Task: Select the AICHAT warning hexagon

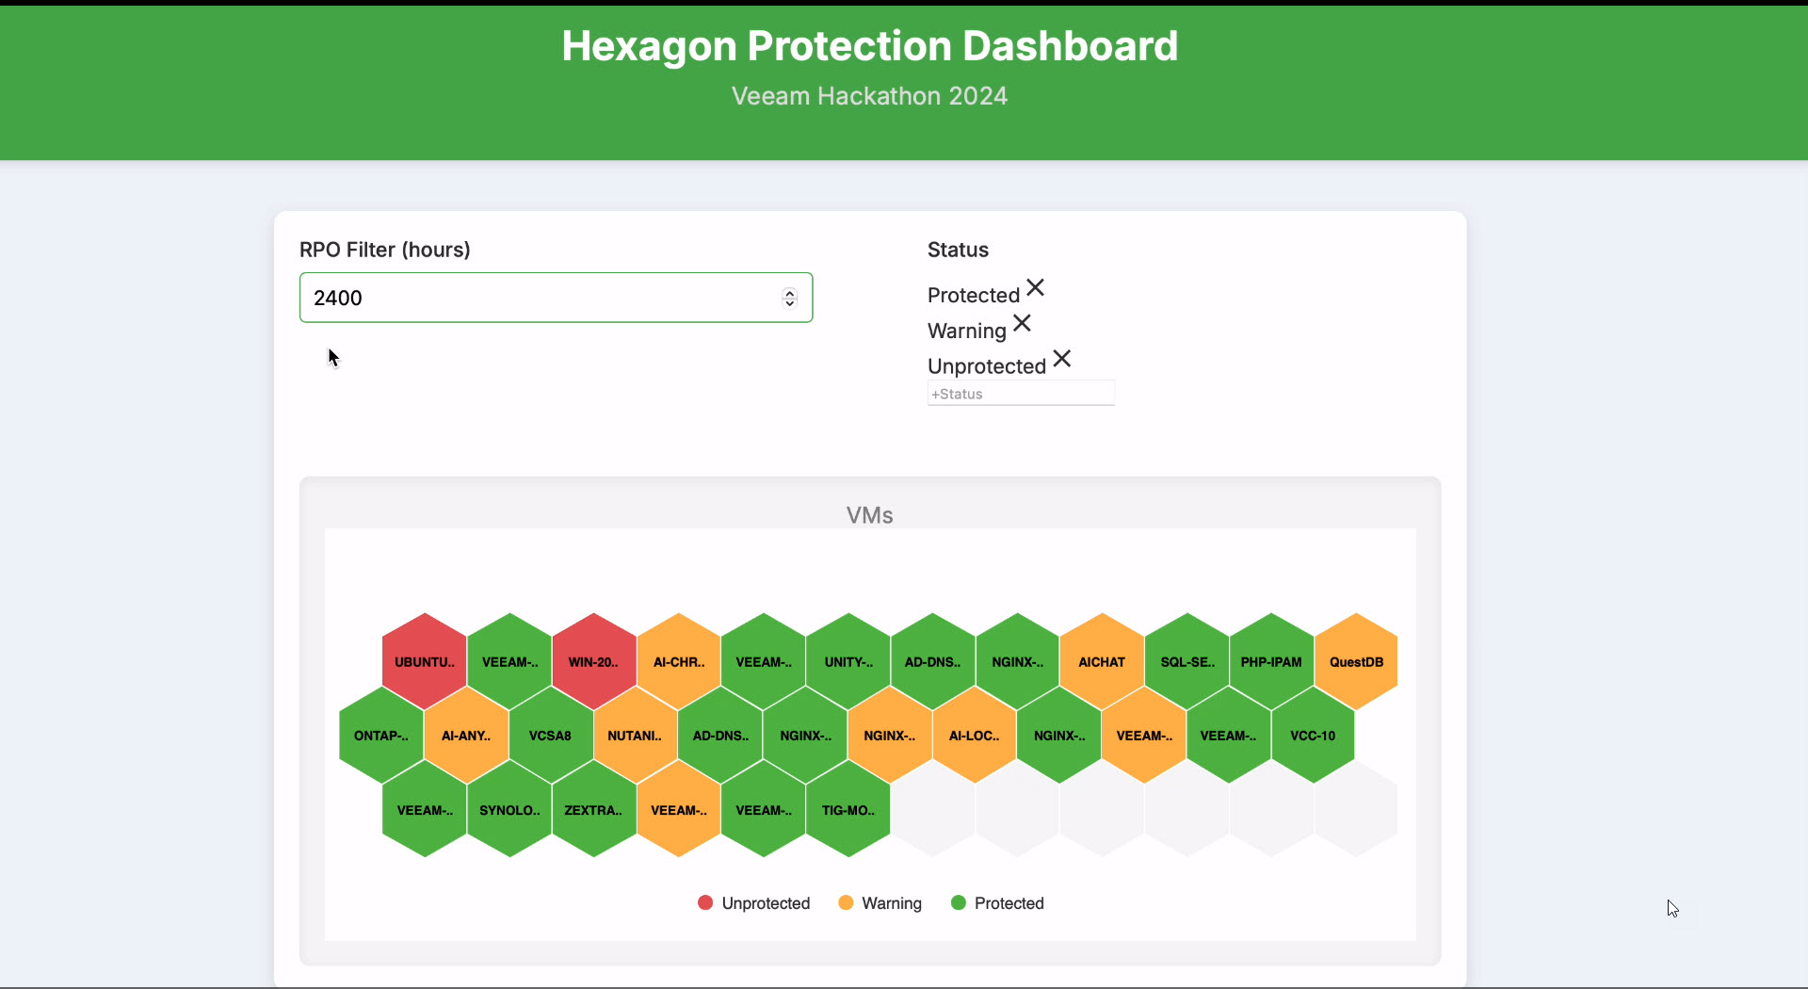Action: click(1101, 660)
